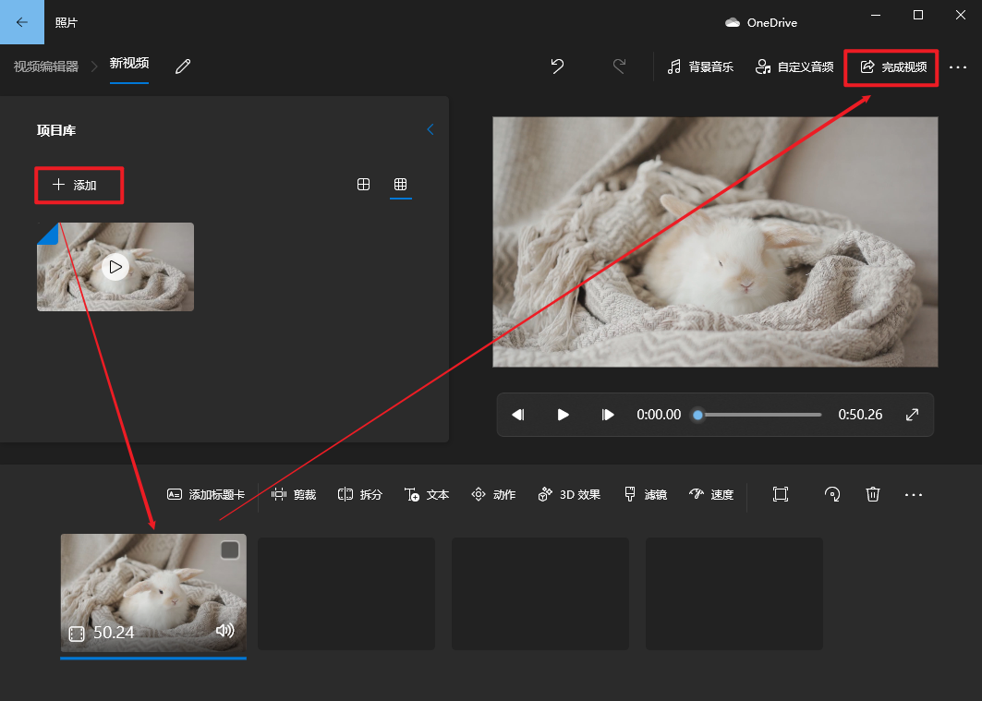Delete the selected clip with the trash icon

pos(872,494)
